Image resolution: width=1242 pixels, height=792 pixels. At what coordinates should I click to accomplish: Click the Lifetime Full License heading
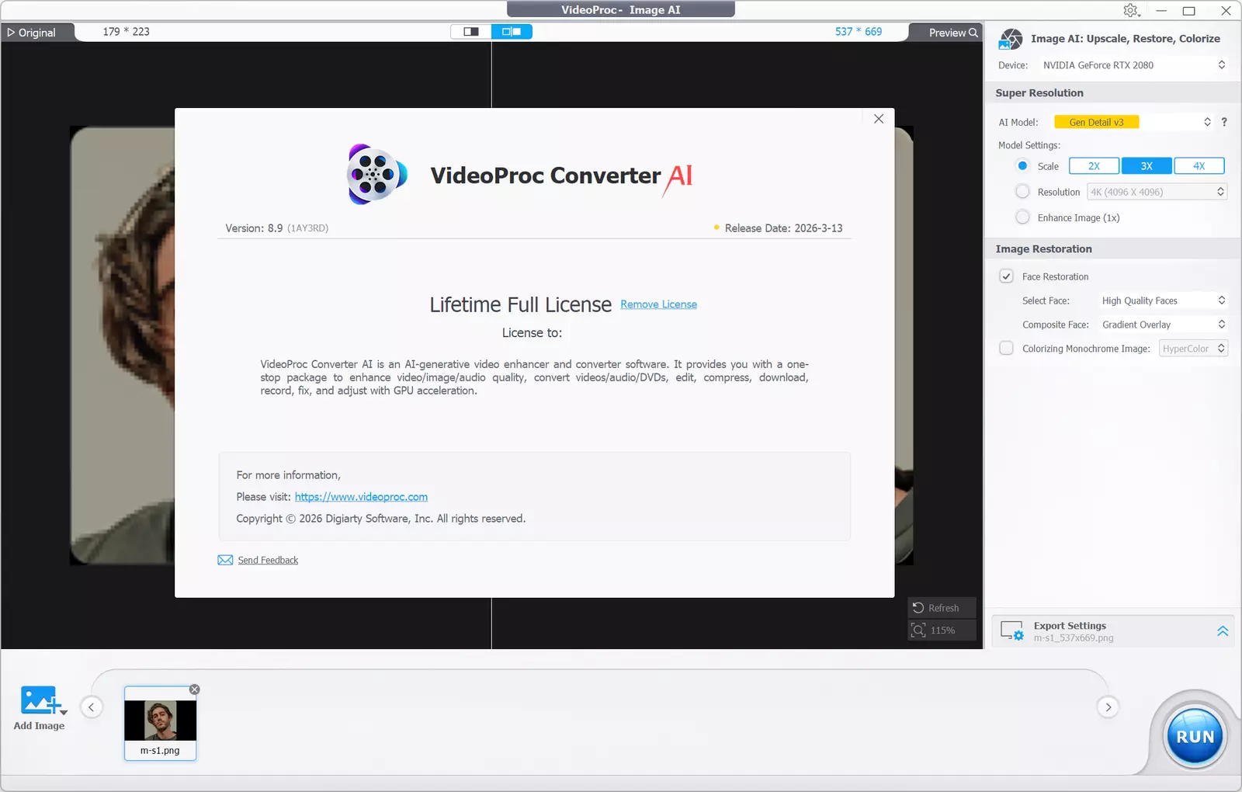(x=521, y=304)
